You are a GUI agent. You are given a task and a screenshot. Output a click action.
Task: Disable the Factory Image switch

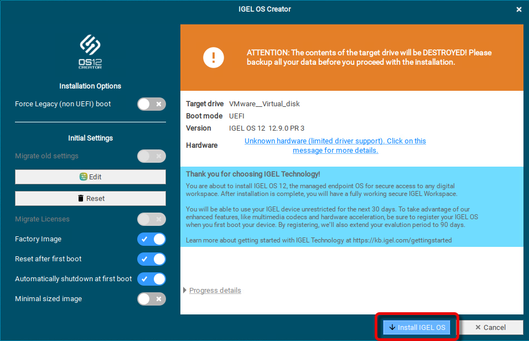[152, 239]
